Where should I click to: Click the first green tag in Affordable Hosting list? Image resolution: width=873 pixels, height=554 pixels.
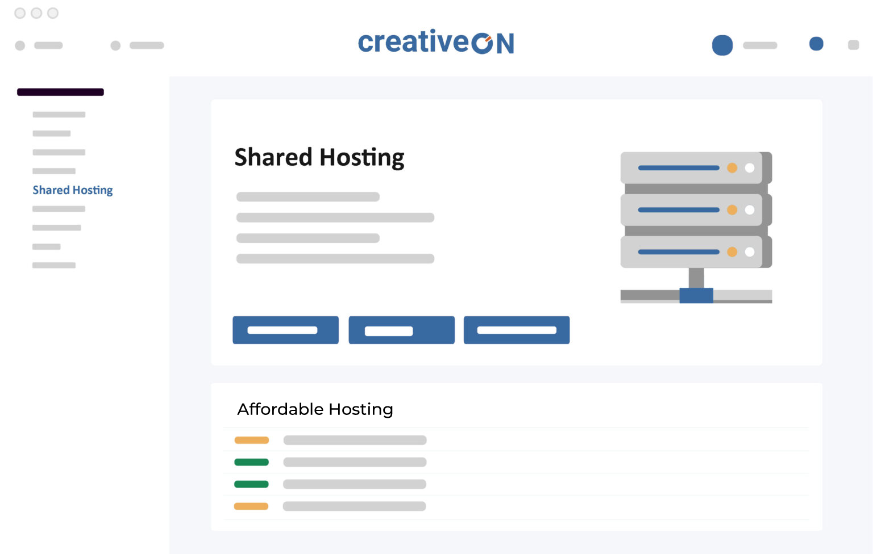pyautogui.click(x=251, y=462)
